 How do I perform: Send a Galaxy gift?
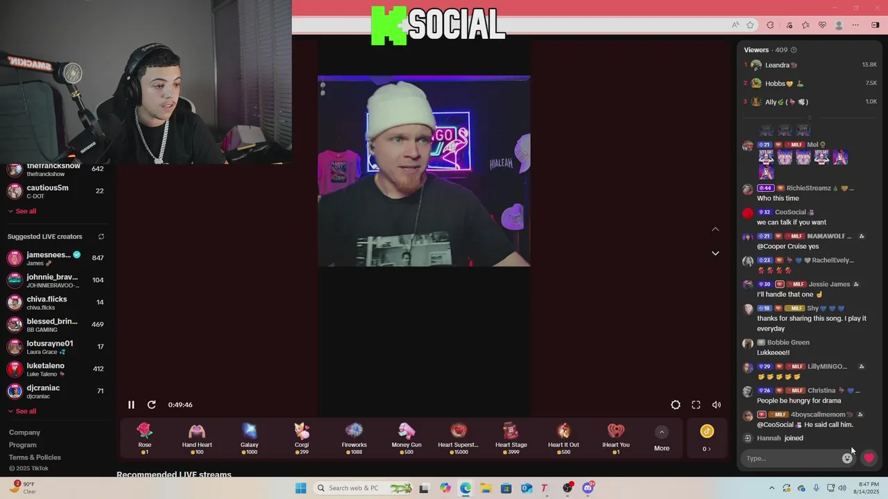[250, 439]
